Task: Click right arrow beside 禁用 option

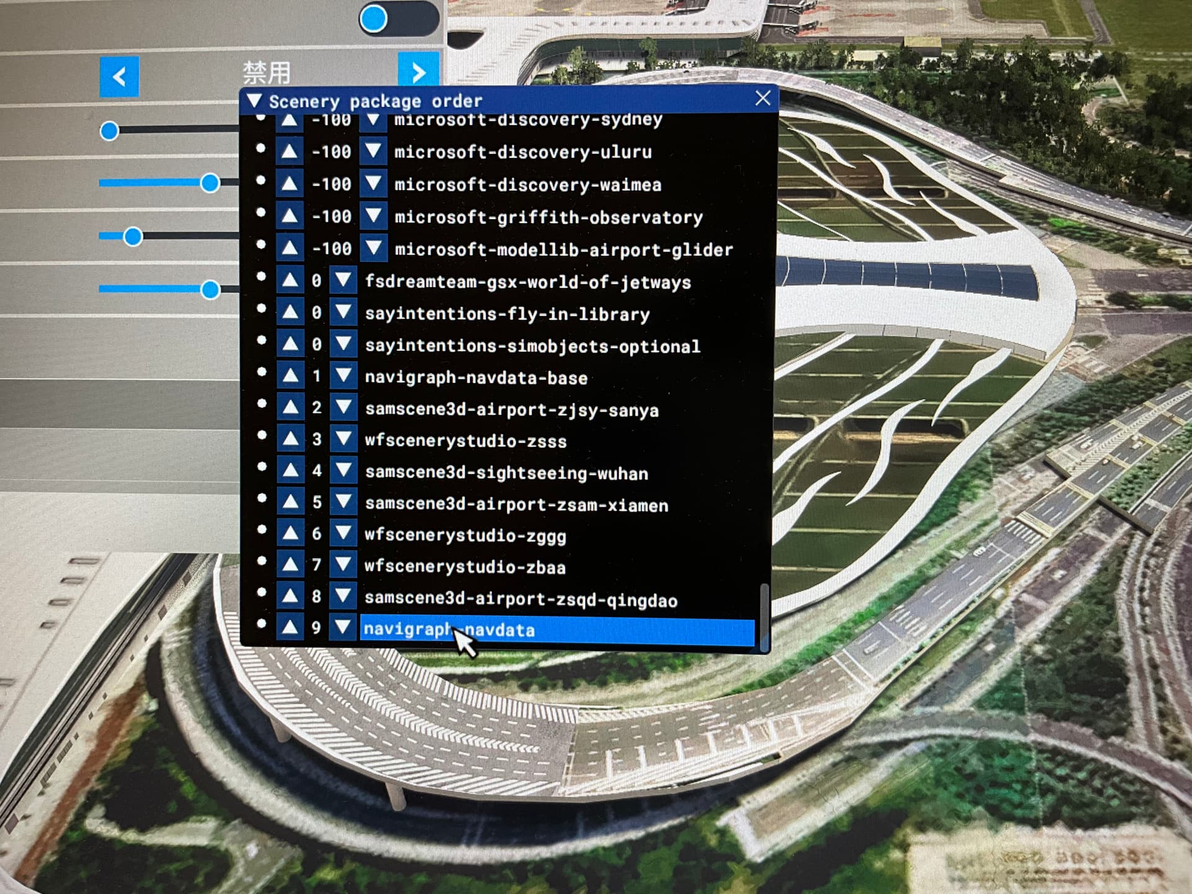Action: tap(418, 73)
